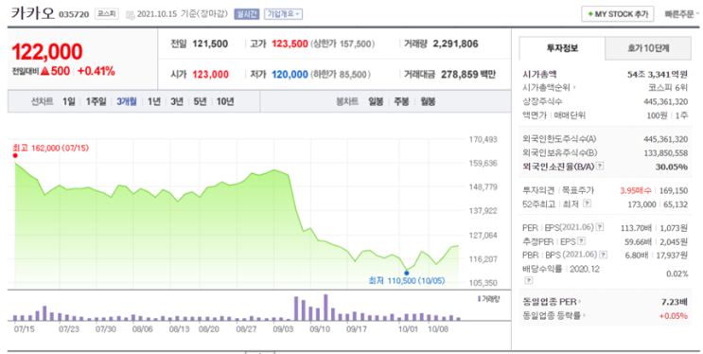Click the 전일 value 121,500
This screenshot has height=354, width=703.
[210, 44]
